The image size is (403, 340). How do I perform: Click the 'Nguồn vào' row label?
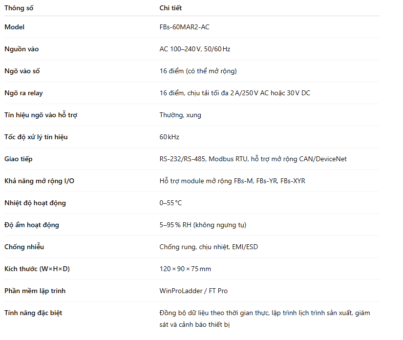pos(21,49)
